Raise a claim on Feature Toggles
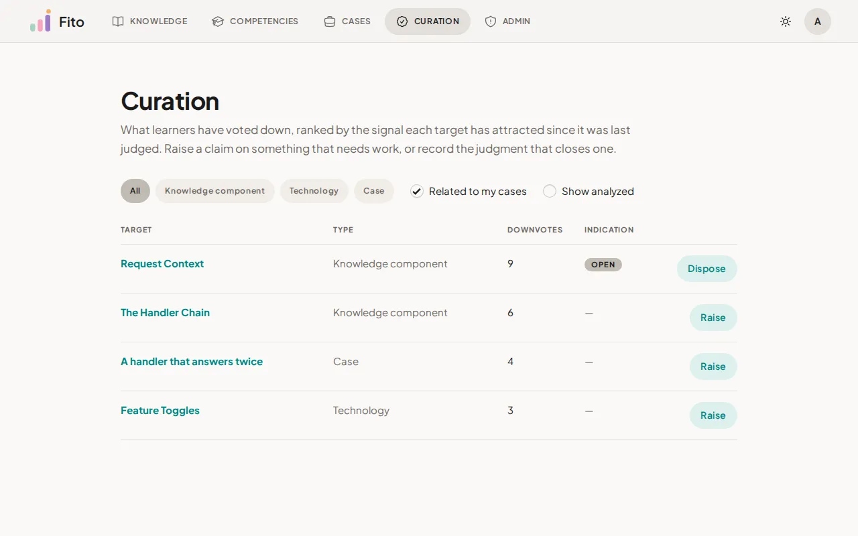The image size is (858, 536). (713, 415)
